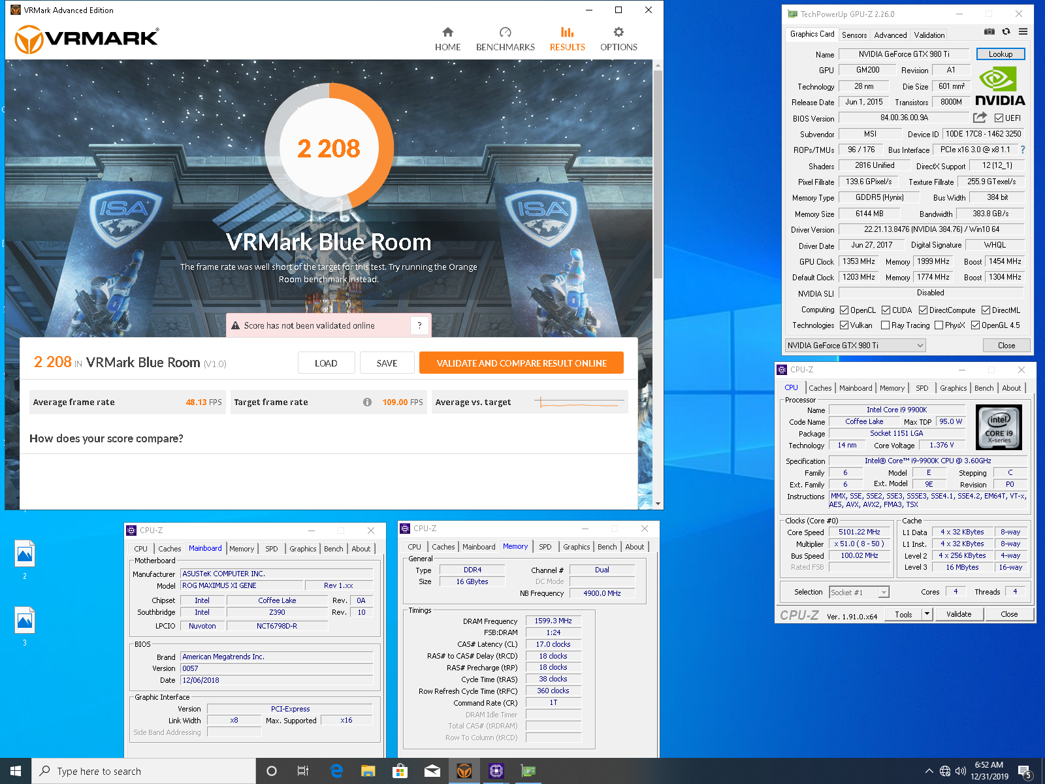Toggle PhysX checkbox in GPU-Z
The image size is (1045, 784).
tap(939, 325)
